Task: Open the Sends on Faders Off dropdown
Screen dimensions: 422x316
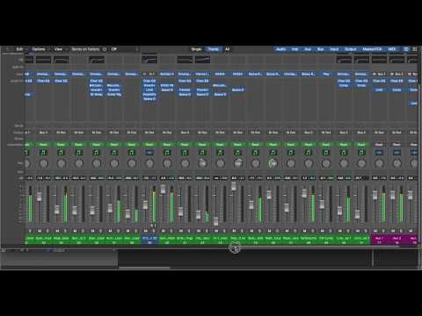Action: tap(114, 49)
